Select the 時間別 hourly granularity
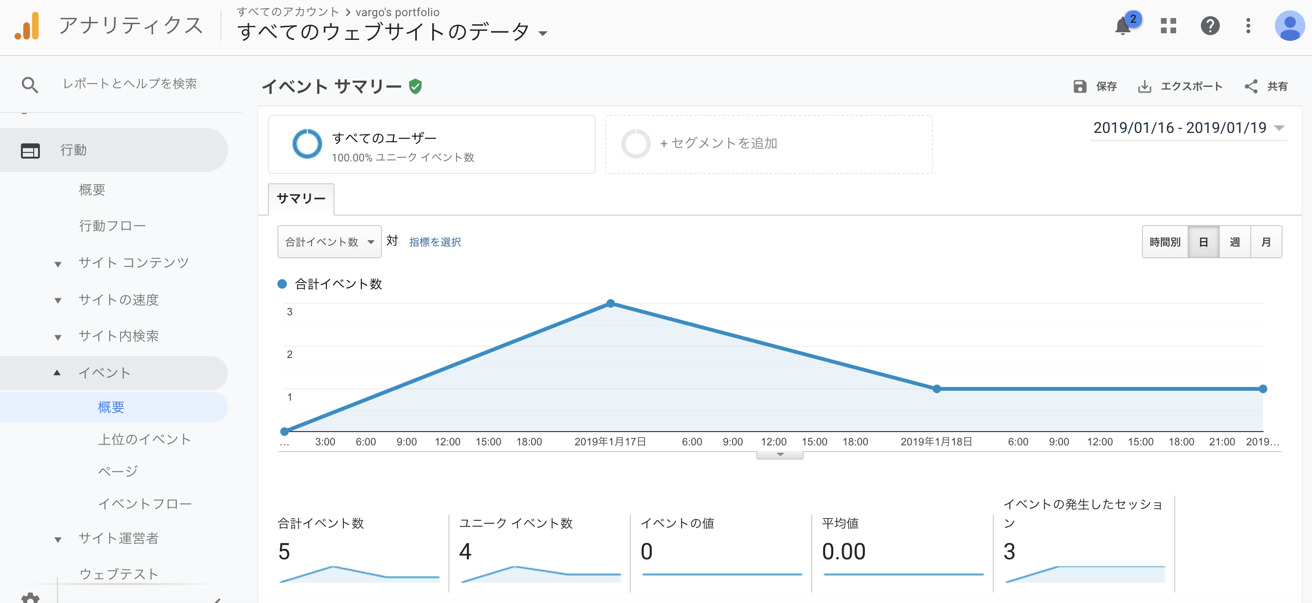This screenshot has width=1312, height=603. click(1165, 242)
